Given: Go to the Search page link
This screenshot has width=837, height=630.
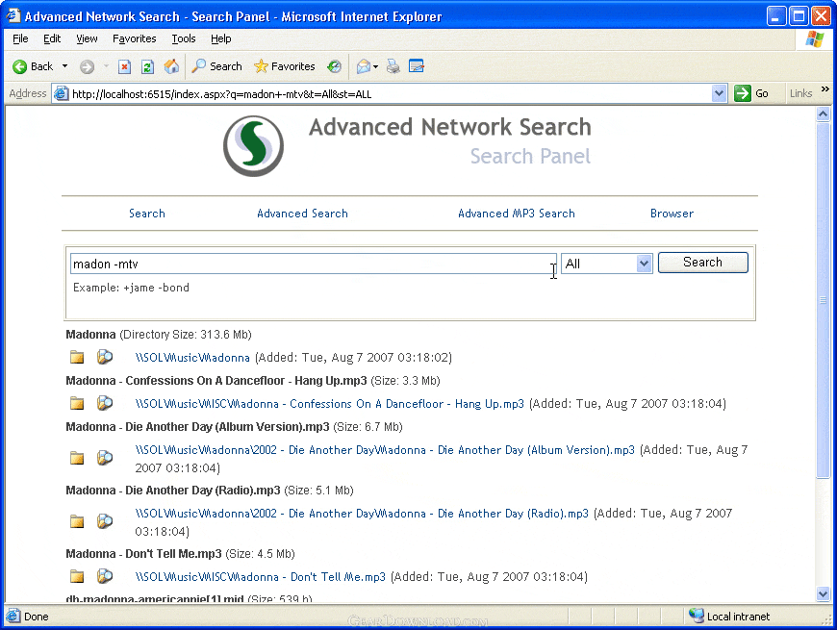Looking at the screenshot, I should coord(147,214).
